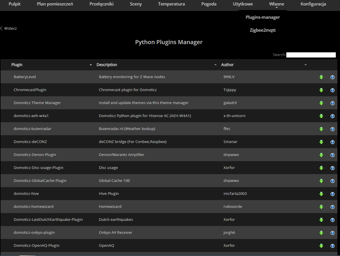Select author galadril
The image size is (340, 256).
tap(230, 103)
